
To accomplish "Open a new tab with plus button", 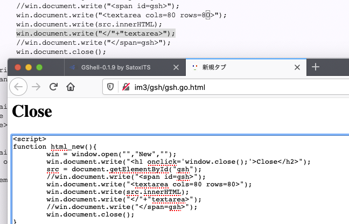I will [x=316, y=67].
